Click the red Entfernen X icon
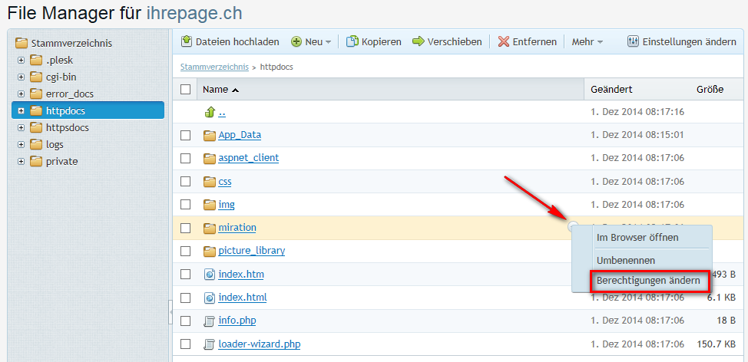 click(x=504, y=41)
